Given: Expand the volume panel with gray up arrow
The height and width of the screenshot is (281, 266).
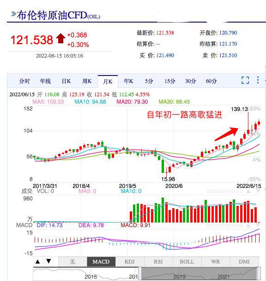Looking at the screenshot, I should pos(248,191).
